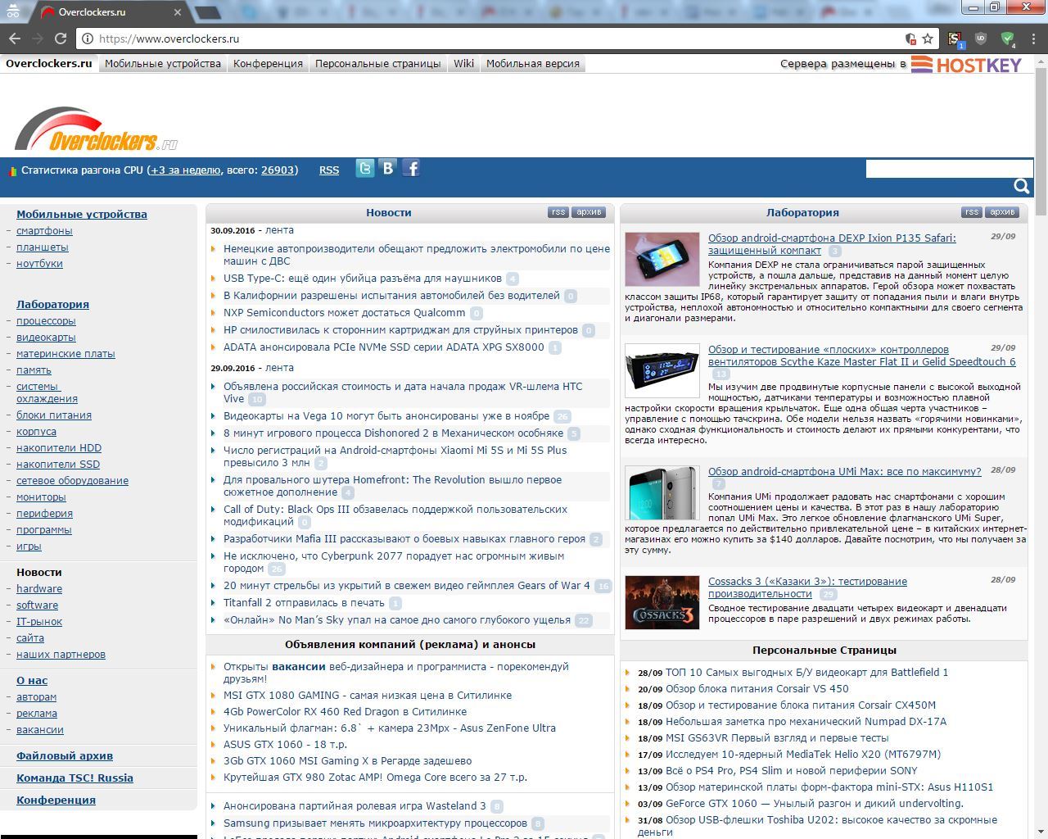Open comment badge 26 on Vega 10 news
Viewport: 1048px width, 839px height.
tap(562, 416)
